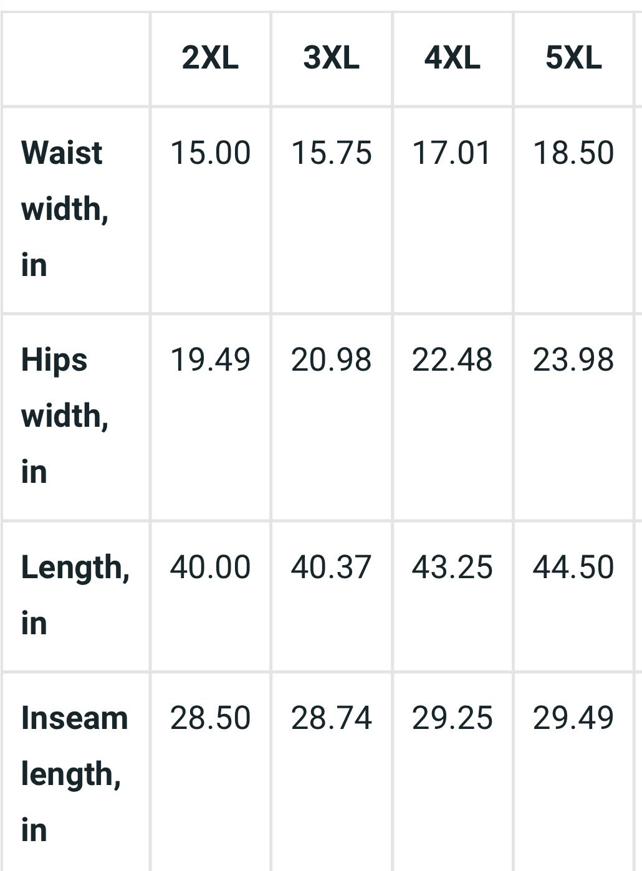Screen dimensions: 642x871
Task: Click the Waist width row label
Action: coord(65,209)
